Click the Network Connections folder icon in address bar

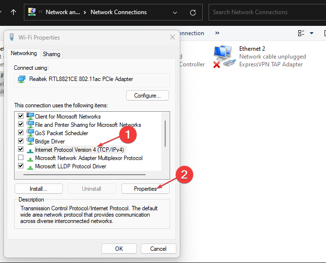[x=32, y=12]
